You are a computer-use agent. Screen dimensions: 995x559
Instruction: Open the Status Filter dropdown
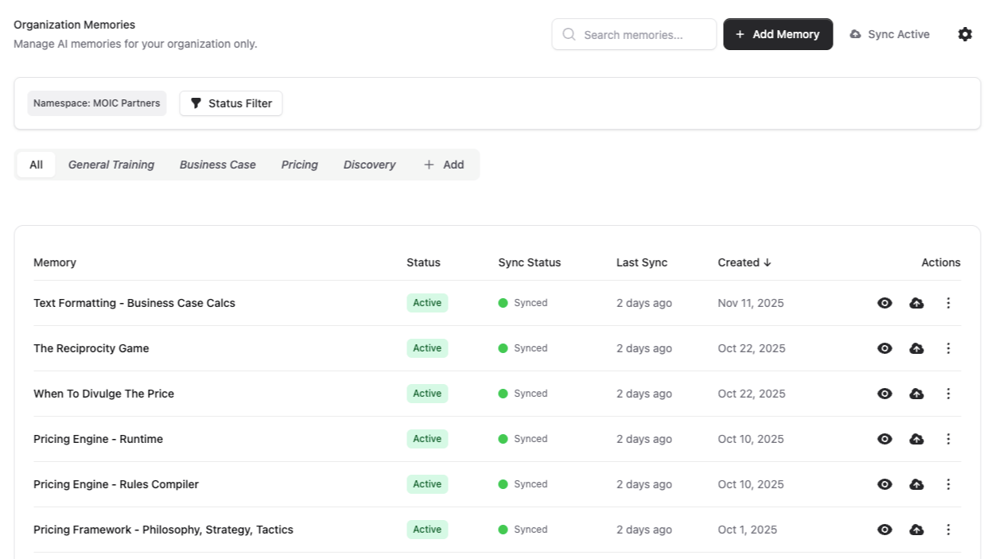pos(231,103)
